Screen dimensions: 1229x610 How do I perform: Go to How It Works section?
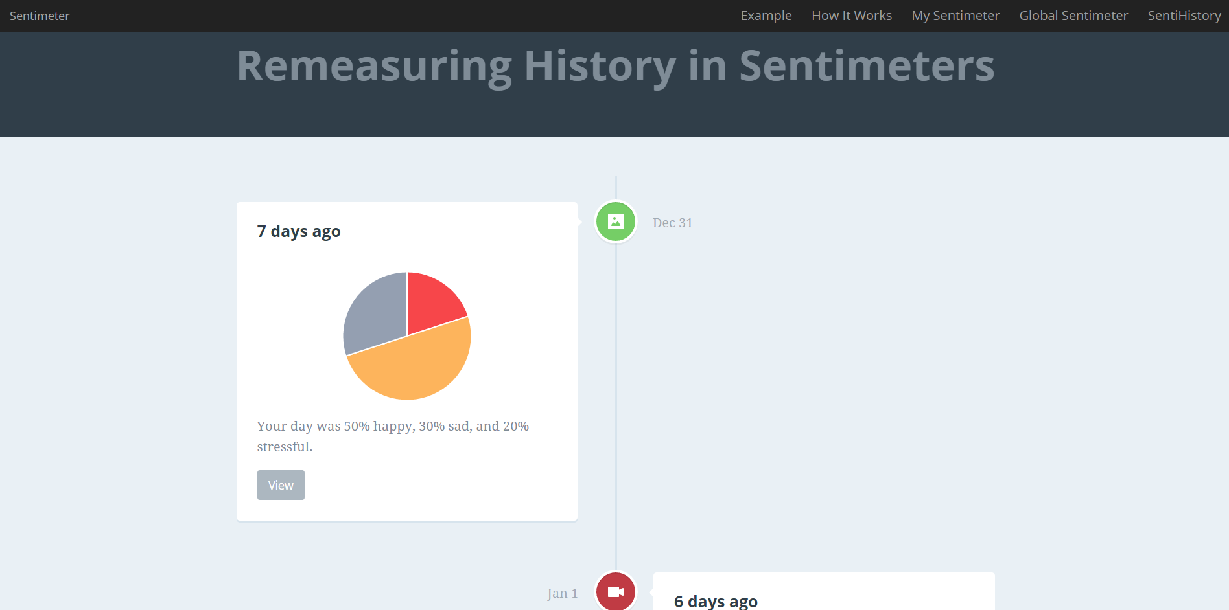click(852, 16)
